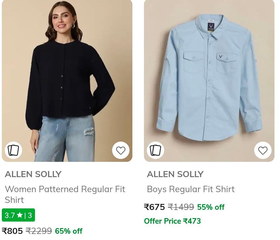Click ALLEN SOLLY brand above Boys Regular Fit Shirt
280x240 pixels.
(x=175, y=174)
